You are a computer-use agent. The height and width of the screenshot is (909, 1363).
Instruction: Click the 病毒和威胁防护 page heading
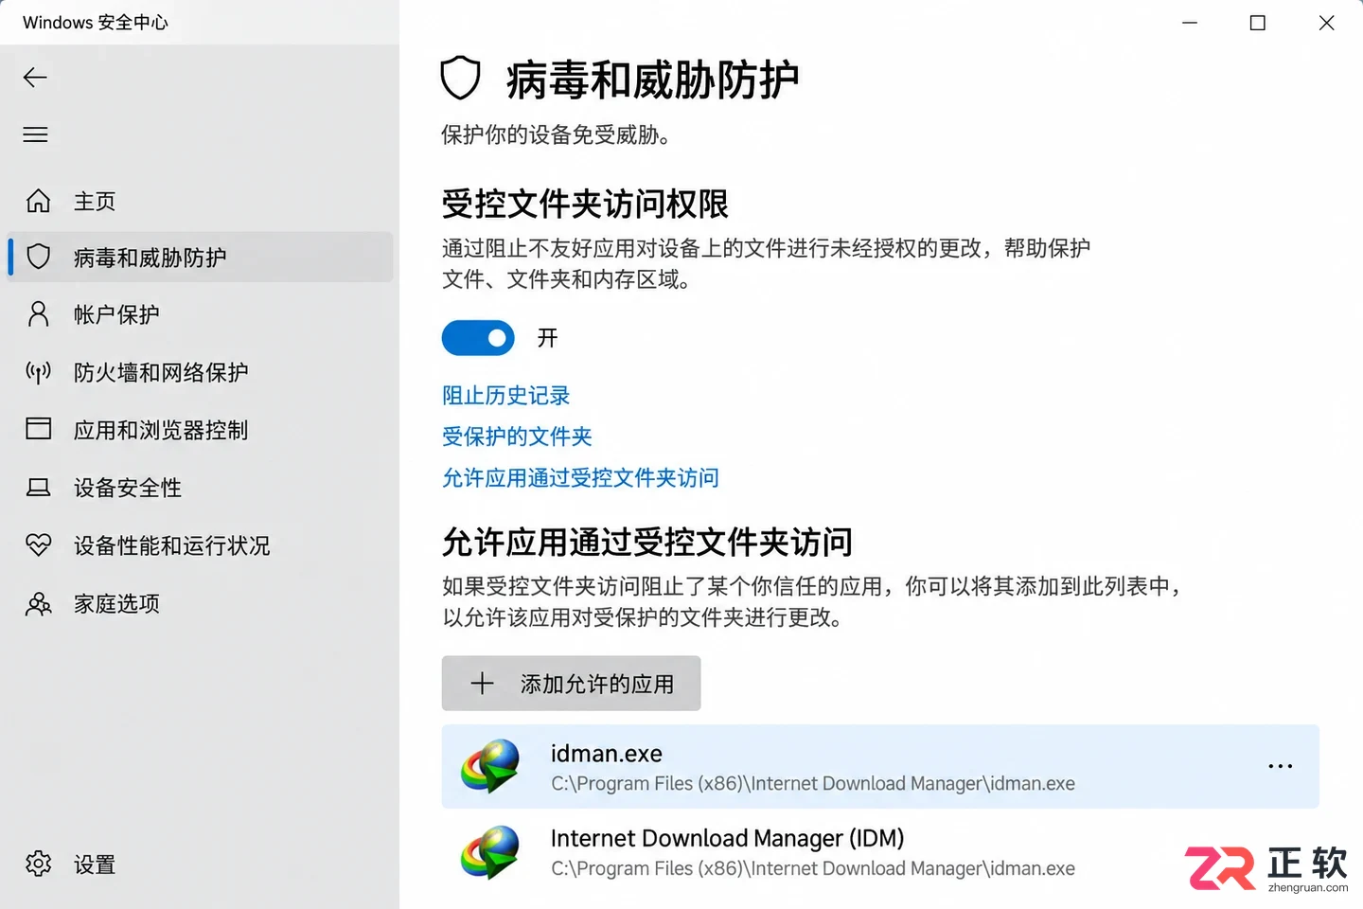point(652,80)
